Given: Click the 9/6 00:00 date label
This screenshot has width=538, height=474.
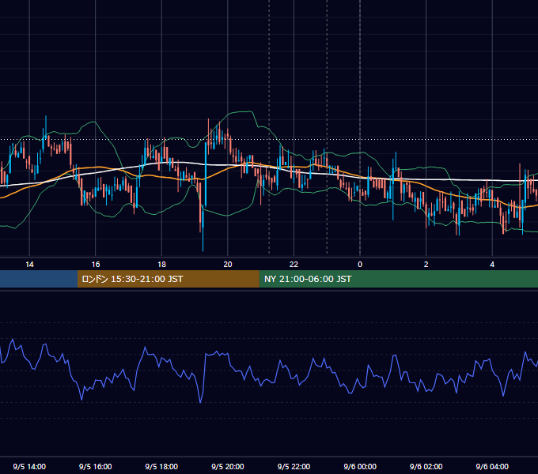Looking at the screenshot, I should [360, 466].
